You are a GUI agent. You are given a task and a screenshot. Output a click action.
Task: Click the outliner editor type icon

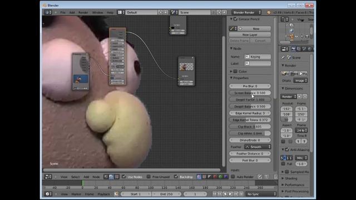tap(285, 19)
